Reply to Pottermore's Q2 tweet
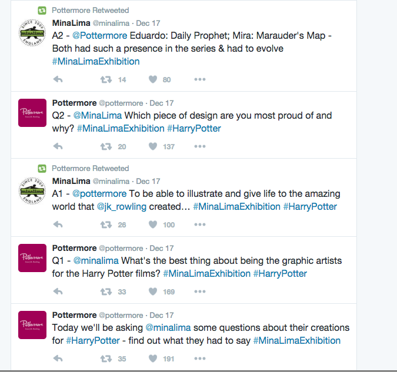 58,146
